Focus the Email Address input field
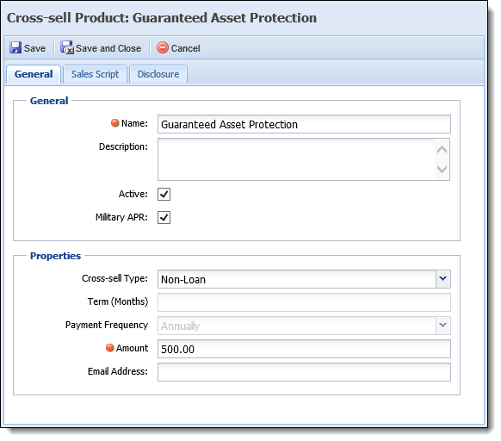The image size is (501, 441). tap(304, 372)
